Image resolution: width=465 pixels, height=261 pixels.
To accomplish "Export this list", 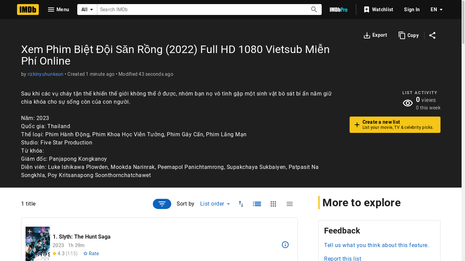I will coord(375,35).
